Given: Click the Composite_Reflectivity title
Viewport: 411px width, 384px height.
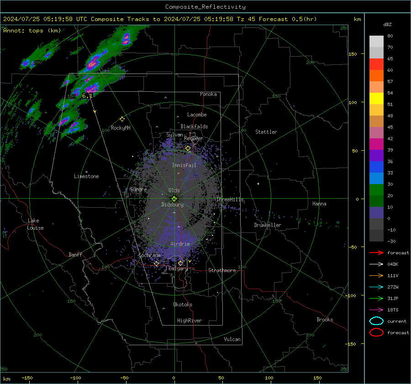Looking at the screenshot, I should (x=205, y=7).
